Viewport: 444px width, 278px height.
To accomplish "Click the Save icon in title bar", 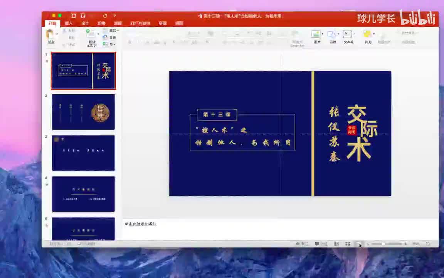I will (83, 16).
